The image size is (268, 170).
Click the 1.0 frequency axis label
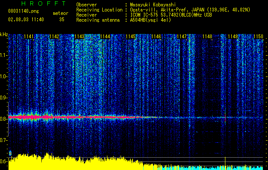click(x=3, y=77)
